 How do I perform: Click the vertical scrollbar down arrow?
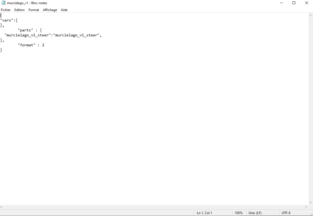tap(311, 203)
